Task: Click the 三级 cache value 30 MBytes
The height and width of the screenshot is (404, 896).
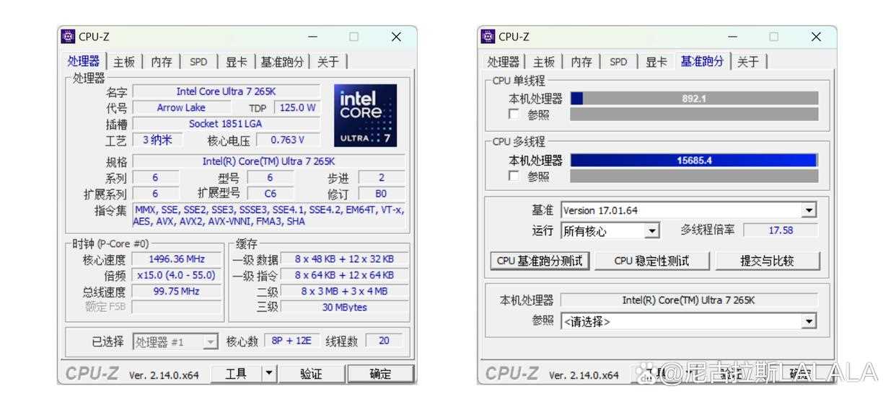Action: click(x=344, y=307)
